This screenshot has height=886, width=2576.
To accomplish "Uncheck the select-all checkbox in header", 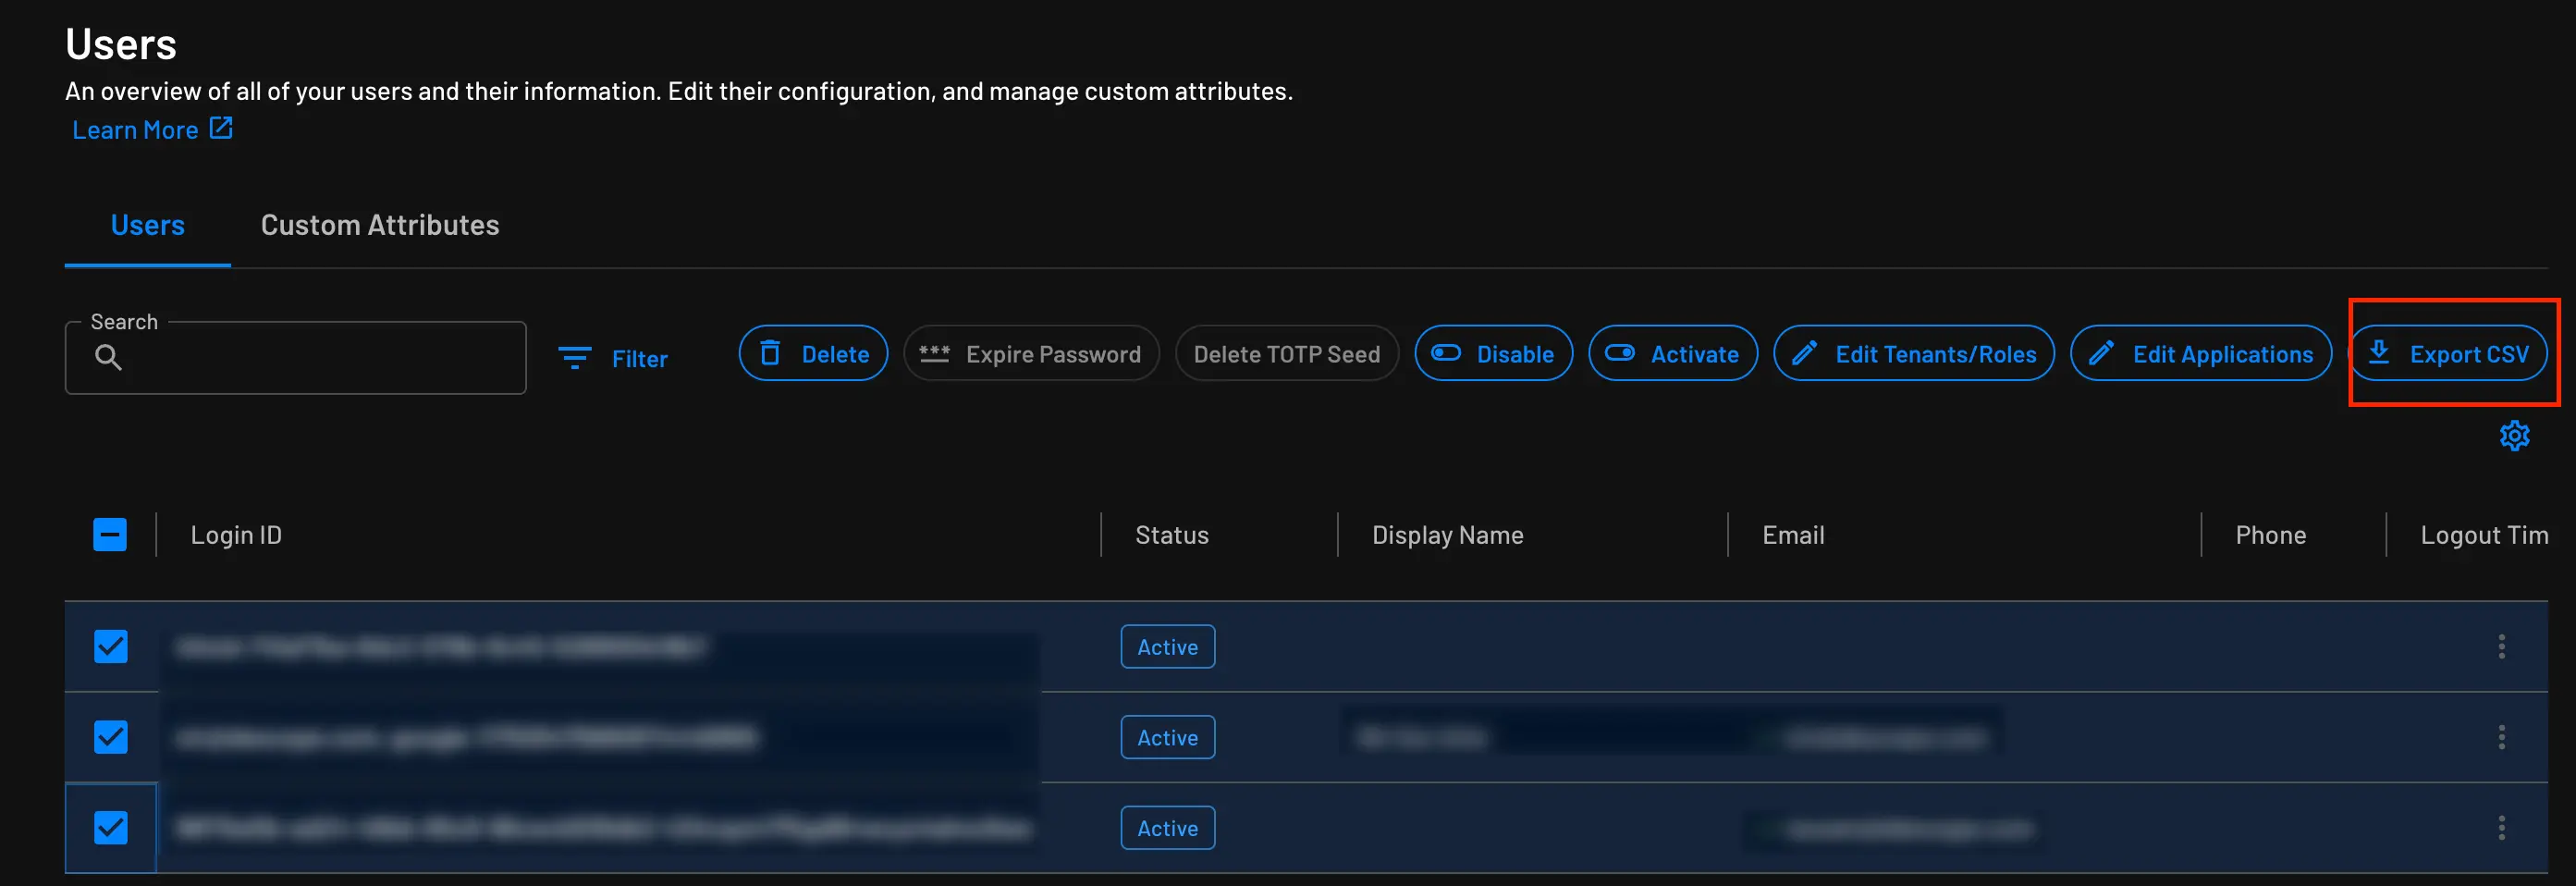I will (111, 535).
